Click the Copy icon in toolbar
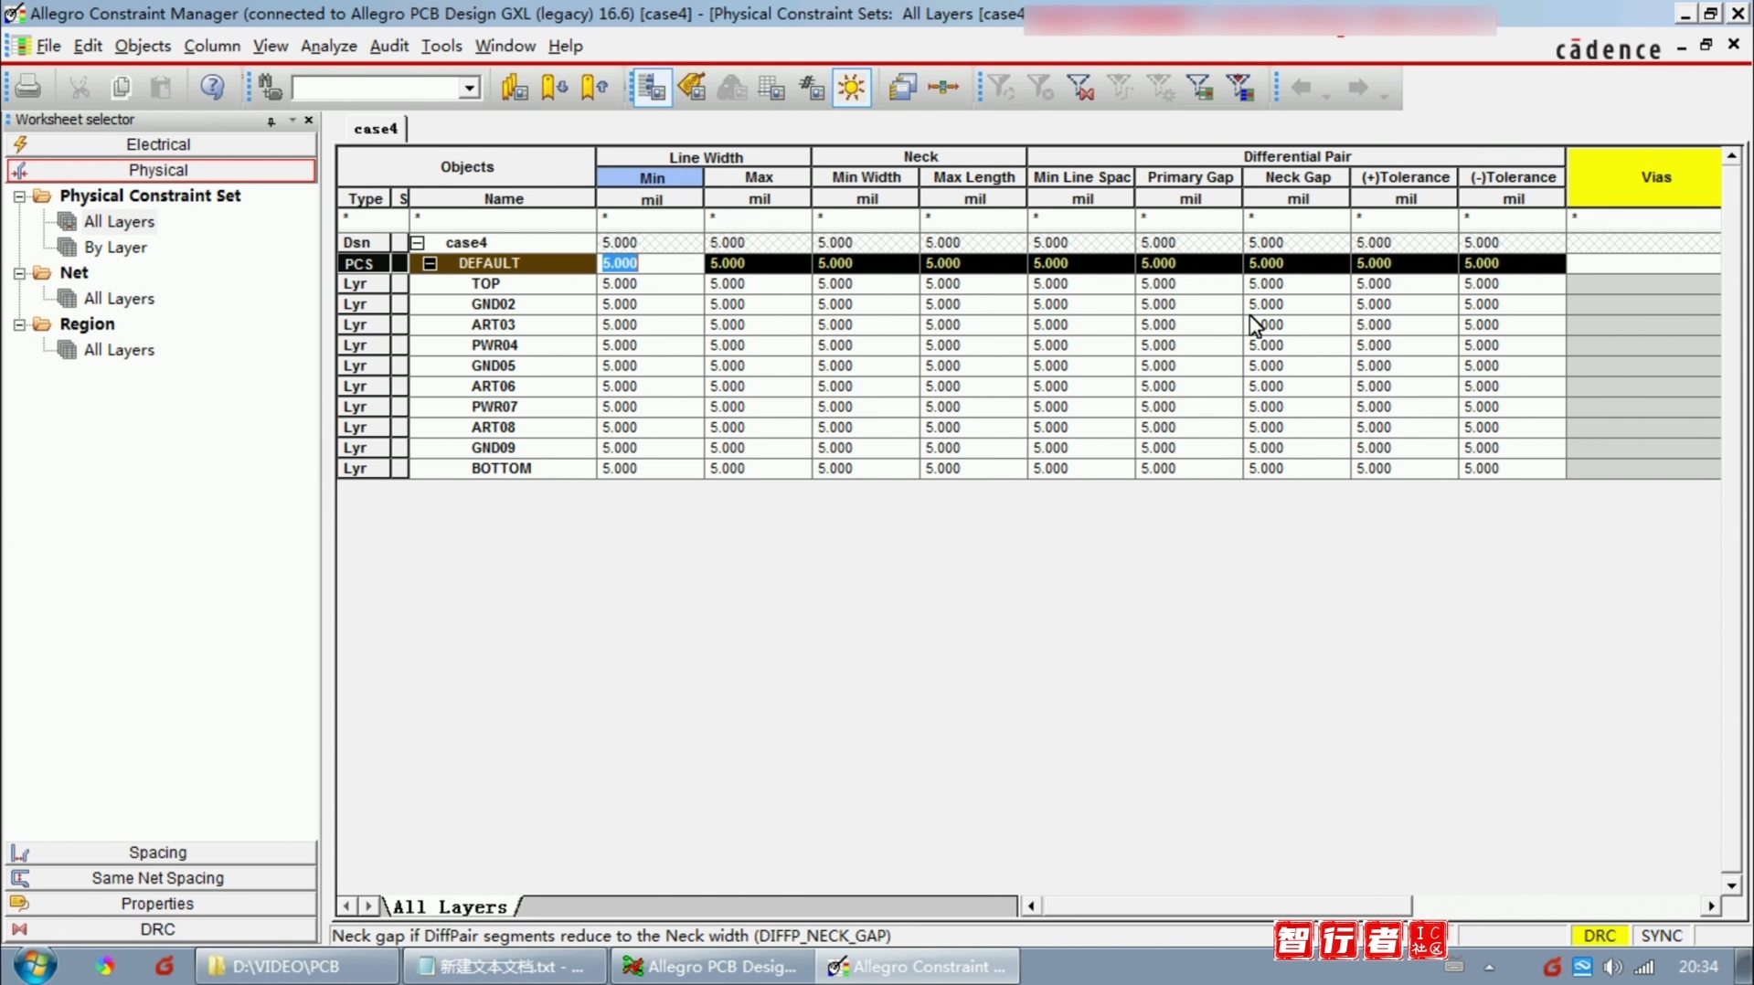Viewport: 1754px width, 985px height. click(121, 87)
